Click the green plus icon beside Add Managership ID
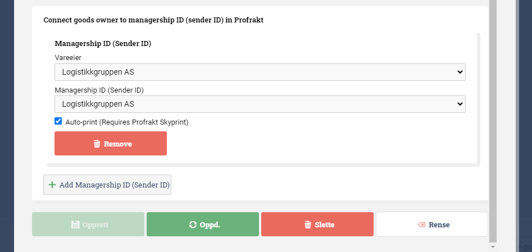The height and width of the screenshot is (252, 532). tap(52, 185)
